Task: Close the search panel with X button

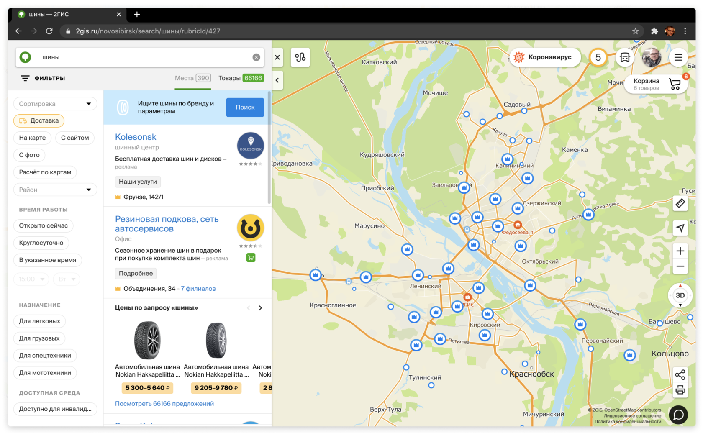Action: (x=277, y=57)
